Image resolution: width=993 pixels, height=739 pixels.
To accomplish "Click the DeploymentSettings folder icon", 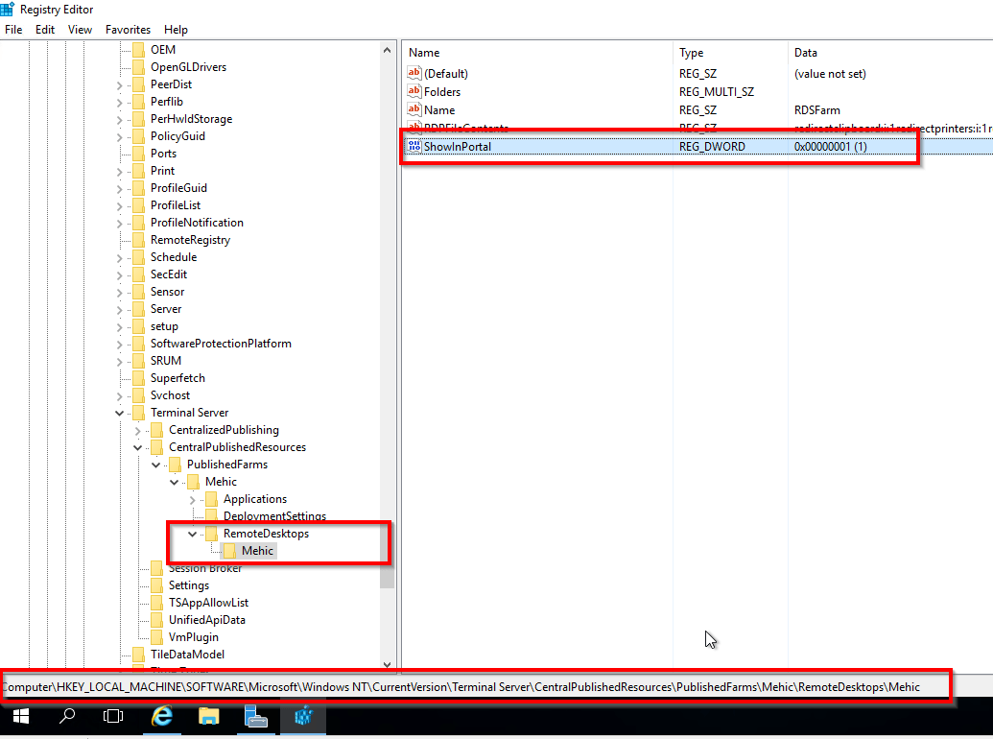I will tap(209, 515).
